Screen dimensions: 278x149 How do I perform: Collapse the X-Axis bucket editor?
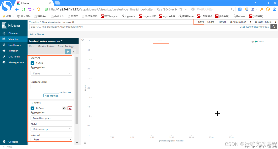[x=33, y=108]
